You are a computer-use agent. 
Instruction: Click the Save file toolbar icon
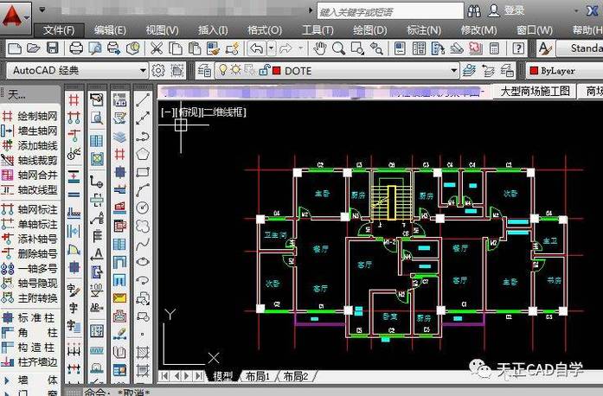click(52, 48)
